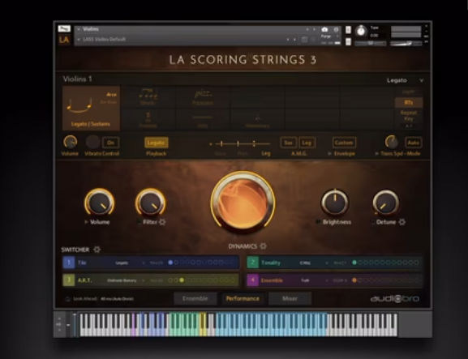Screen dimensions: 468x359
Task: Click the audiobro logo
Action: [x=394, y=299]
